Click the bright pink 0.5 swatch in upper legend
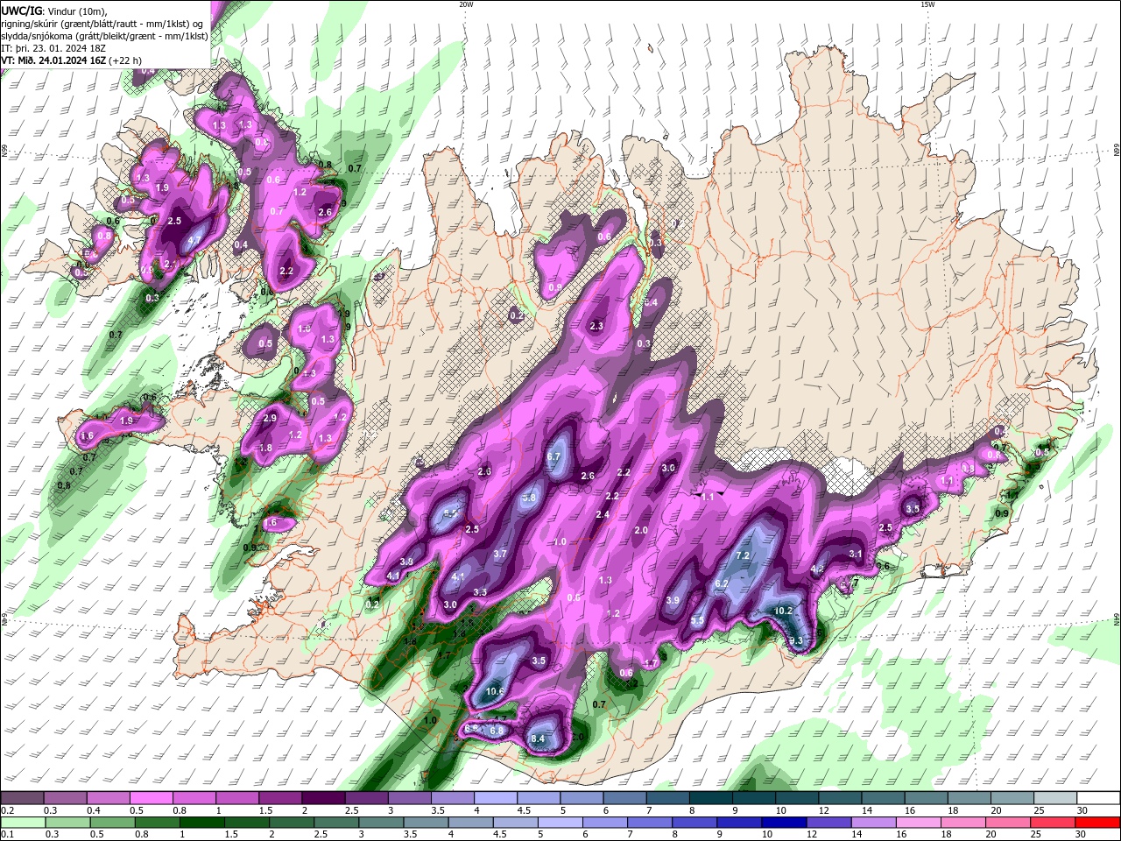The width and height of the screenshot is (1121, 841). pos(151,798)
